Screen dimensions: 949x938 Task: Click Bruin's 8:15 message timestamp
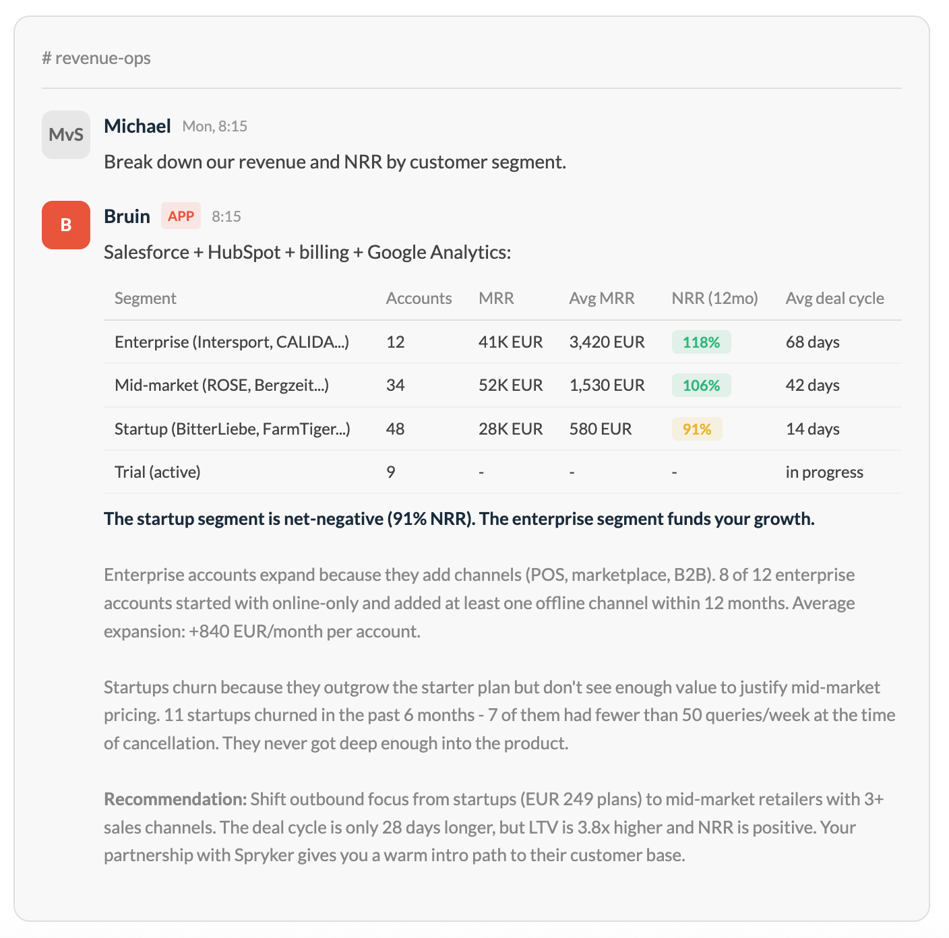(x=227, y=216)
